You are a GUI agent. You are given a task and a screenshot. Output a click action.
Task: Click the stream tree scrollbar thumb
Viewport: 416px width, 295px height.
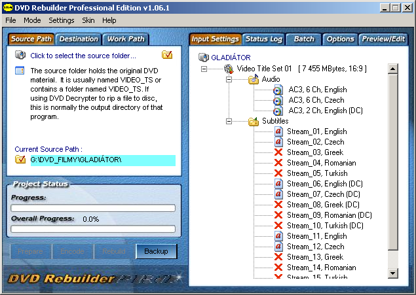click(x=392, y=162)
